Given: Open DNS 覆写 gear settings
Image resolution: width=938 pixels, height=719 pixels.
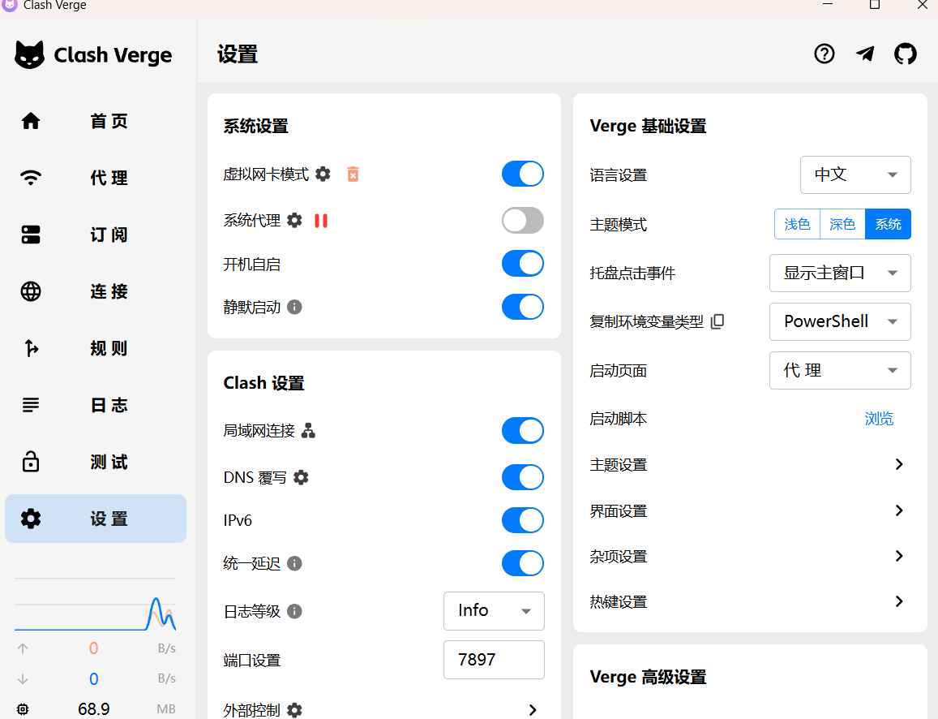Looking at the screenshot, I should click(301, 477).
